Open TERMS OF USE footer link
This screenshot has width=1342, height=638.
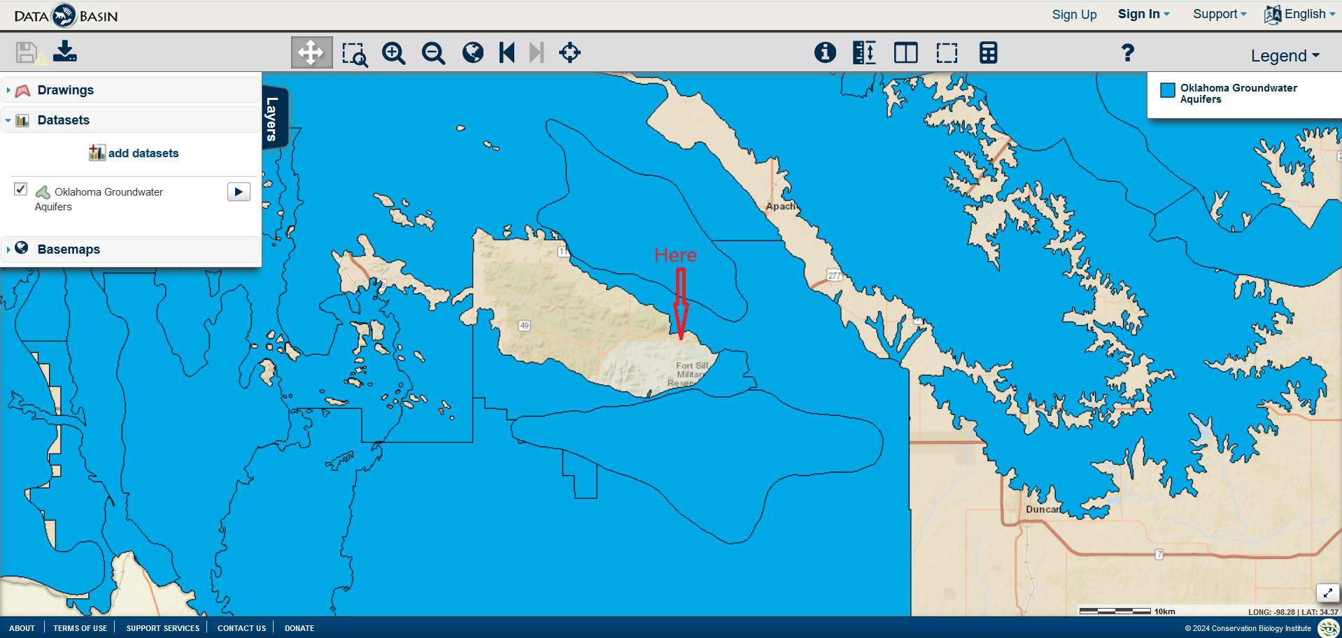click(x=80, y=628)
